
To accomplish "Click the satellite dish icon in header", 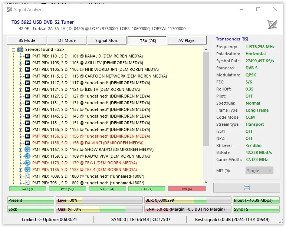I will [x=272, y=25].
